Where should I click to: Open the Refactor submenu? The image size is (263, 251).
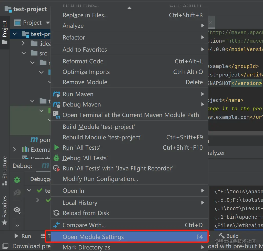(129, 37)
